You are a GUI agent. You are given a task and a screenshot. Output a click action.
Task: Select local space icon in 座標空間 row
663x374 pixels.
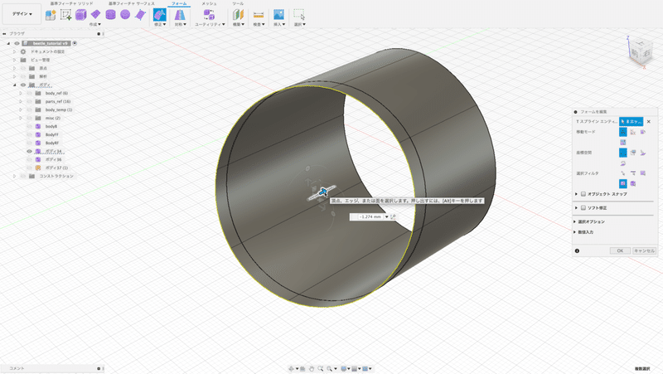643,153
